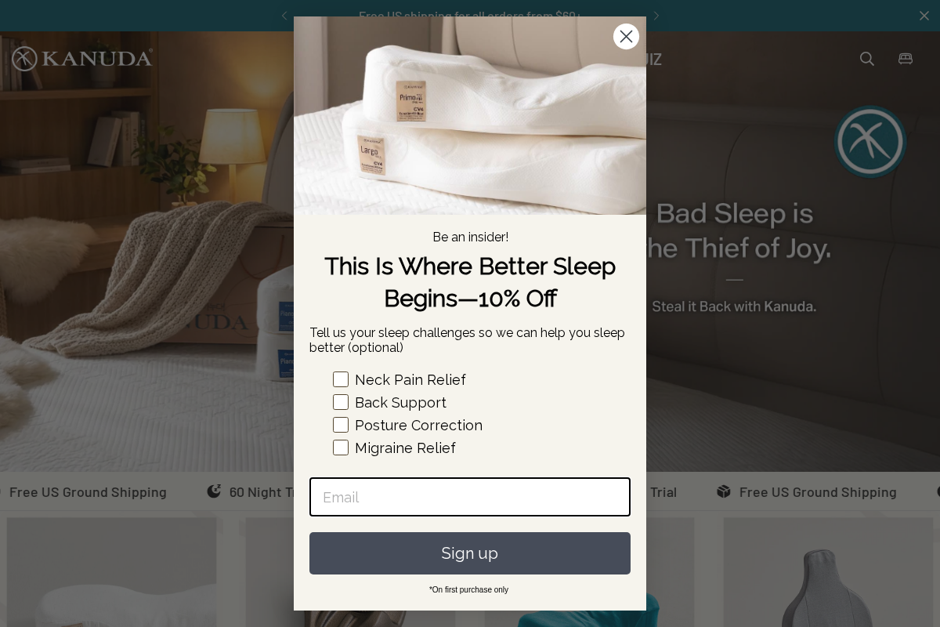
Task: Go to next announcement with right chevron
Action: click(656, 16)
